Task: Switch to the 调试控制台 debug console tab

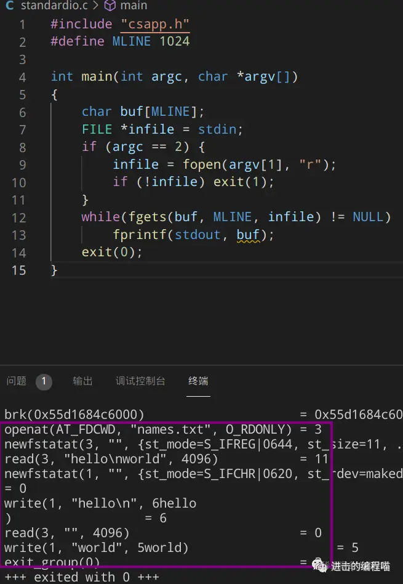Action: (x=140, y=381)
